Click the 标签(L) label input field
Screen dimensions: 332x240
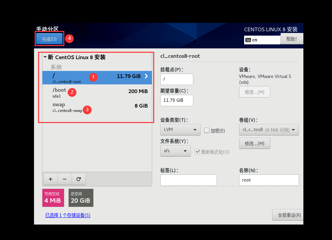pyautogui.click(x=189, y=180)
